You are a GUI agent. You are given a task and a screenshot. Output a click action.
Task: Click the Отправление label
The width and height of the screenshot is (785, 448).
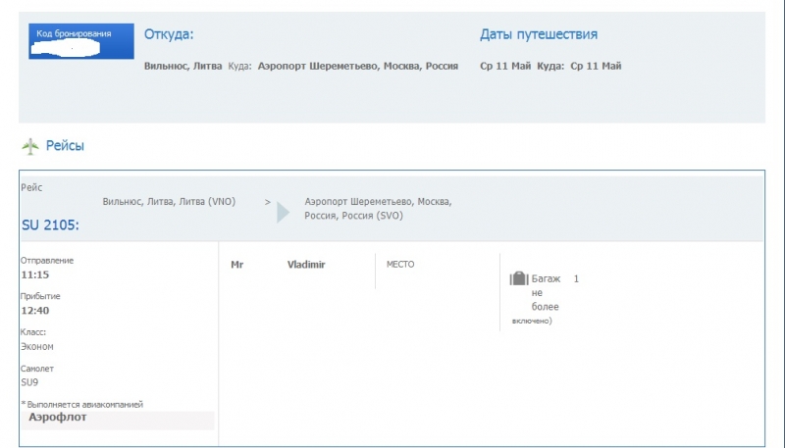pos(47,261)
